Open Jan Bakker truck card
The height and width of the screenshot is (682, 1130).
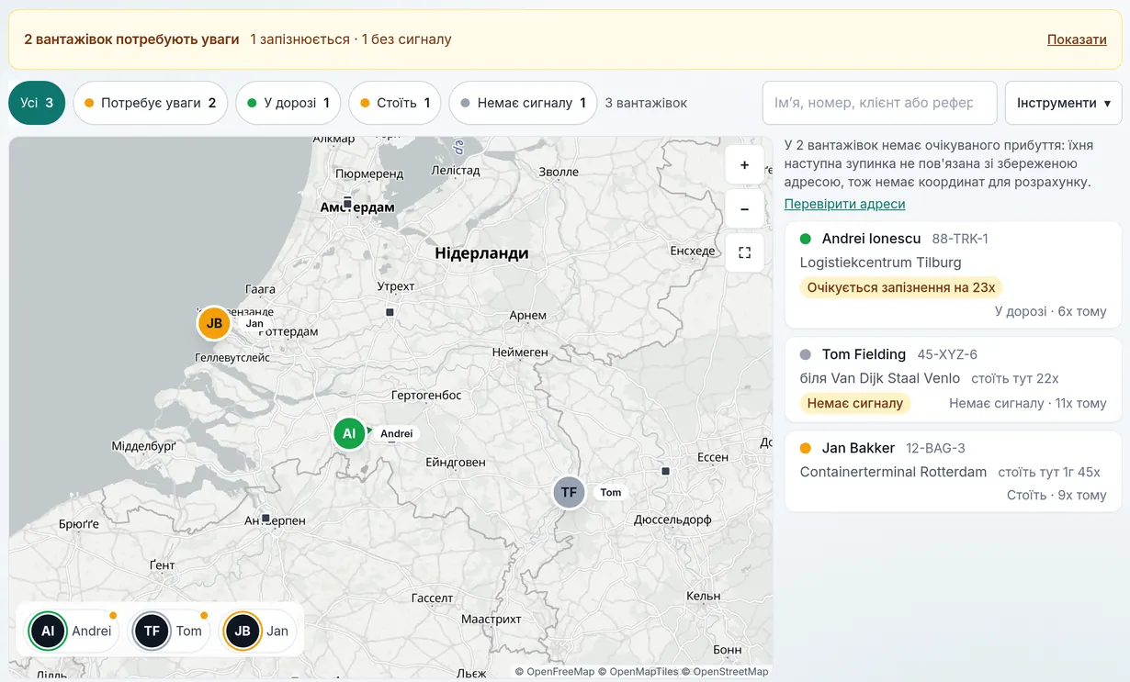pyautogui.click(x=953, y=472)
